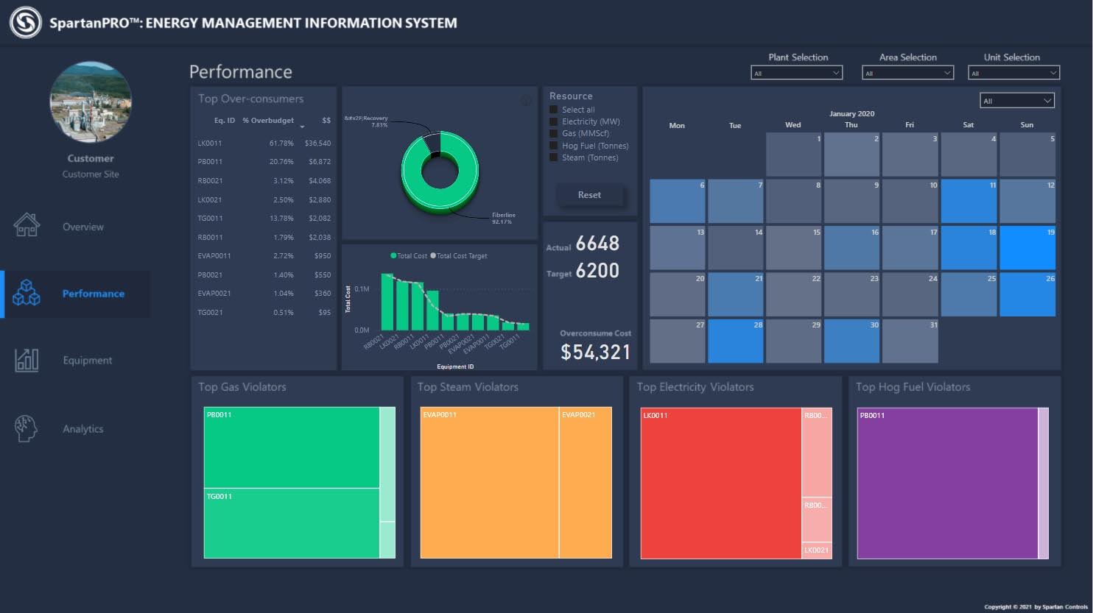This screenshot has width=1093, height=613.
Task: Click the customer site photo
Action: 91,102
